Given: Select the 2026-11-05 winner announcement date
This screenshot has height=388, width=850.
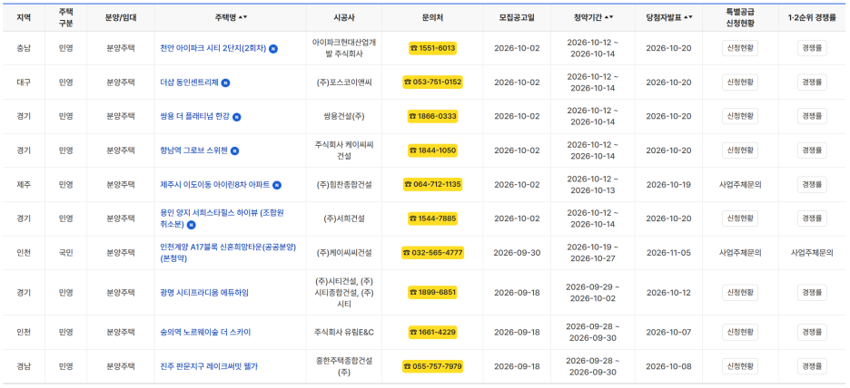Looking at the screenshot, I should [668, 253].
